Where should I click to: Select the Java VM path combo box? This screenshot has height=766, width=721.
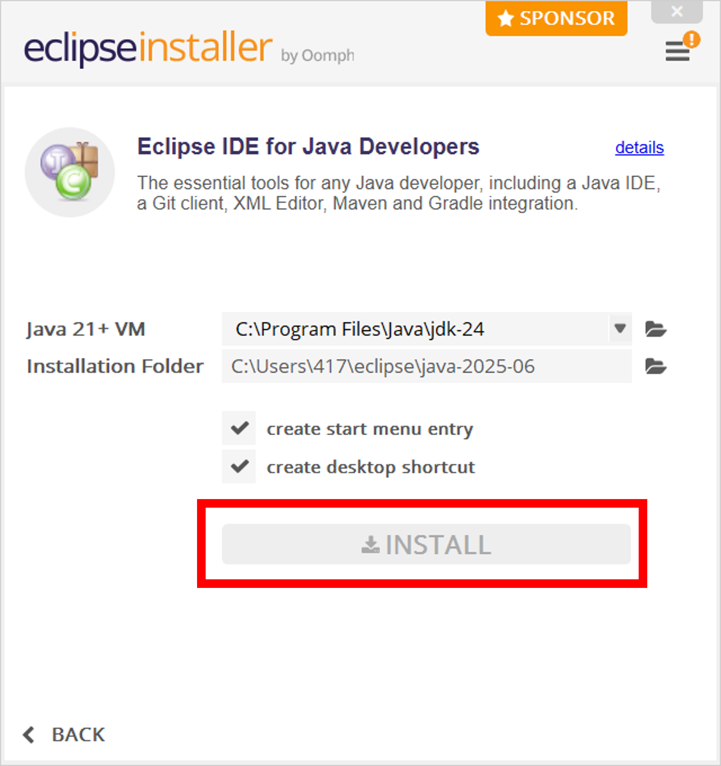pos(414,329)
